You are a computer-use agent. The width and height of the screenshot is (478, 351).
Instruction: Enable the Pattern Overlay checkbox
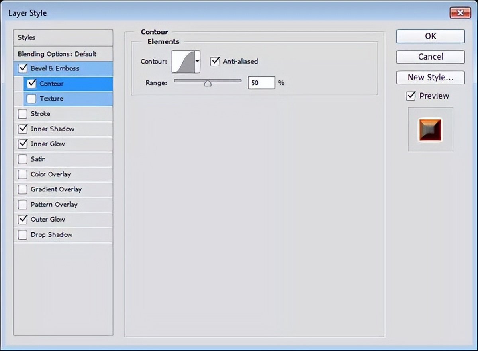23,205
